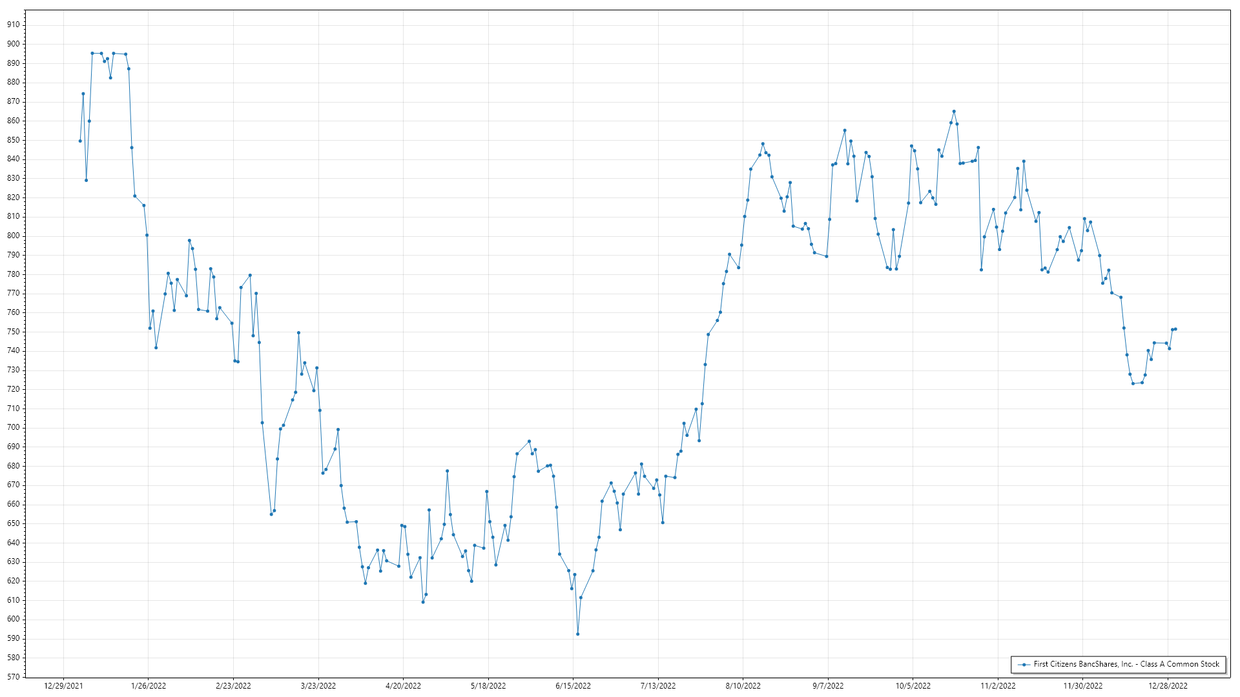Click the 6/15/2022 x-axis date label

(x=573, y=686)
